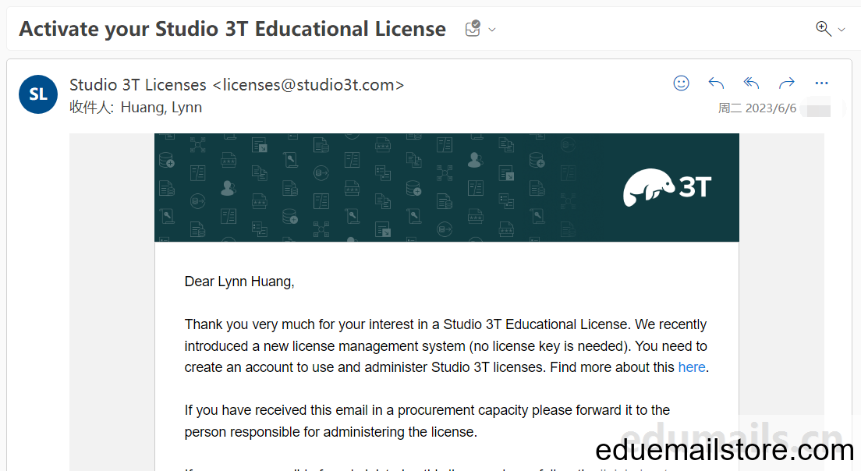
Task: Click the Reply All double-arrow icon
Action: (751, 83)
